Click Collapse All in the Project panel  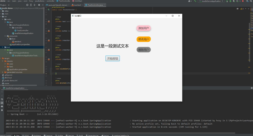point(35,5)
